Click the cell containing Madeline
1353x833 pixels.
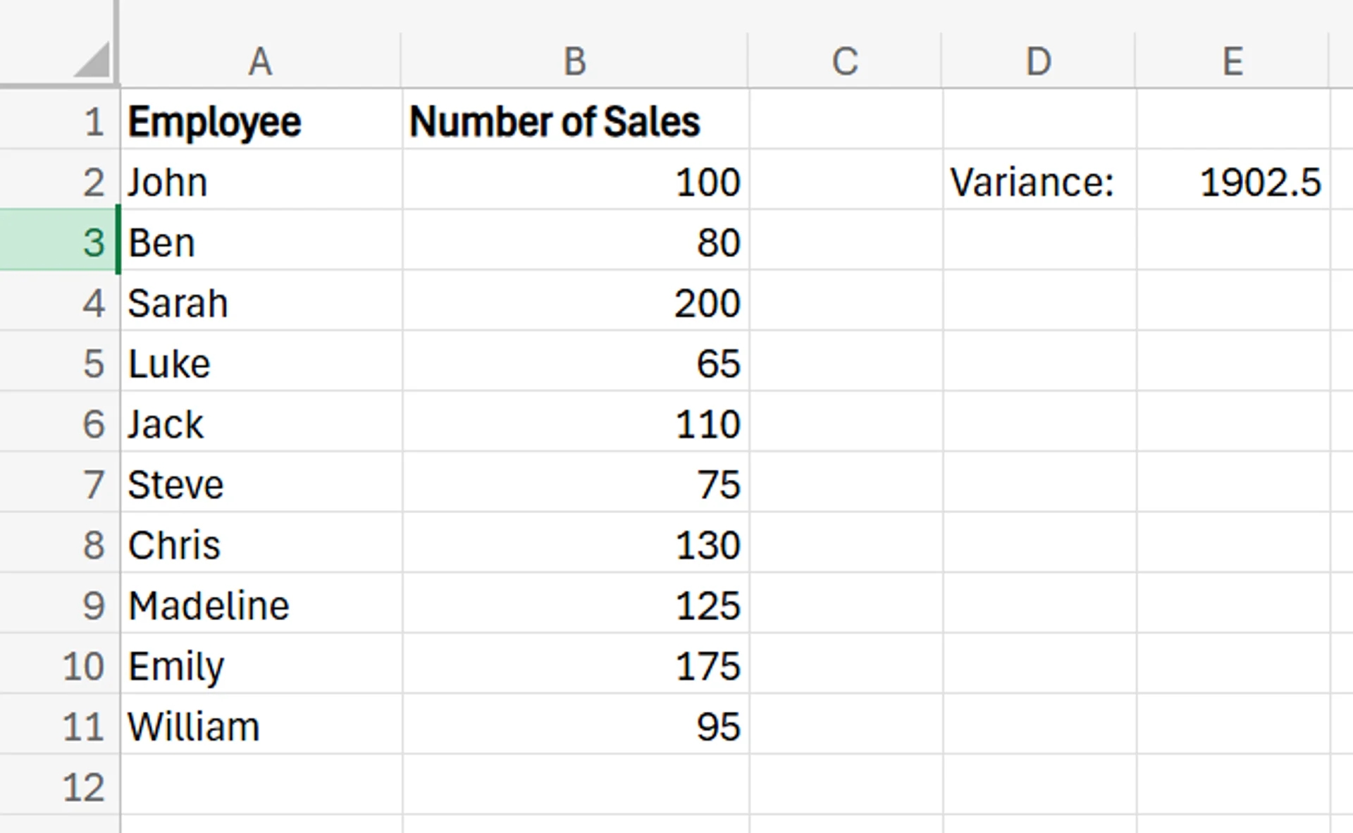261,604
